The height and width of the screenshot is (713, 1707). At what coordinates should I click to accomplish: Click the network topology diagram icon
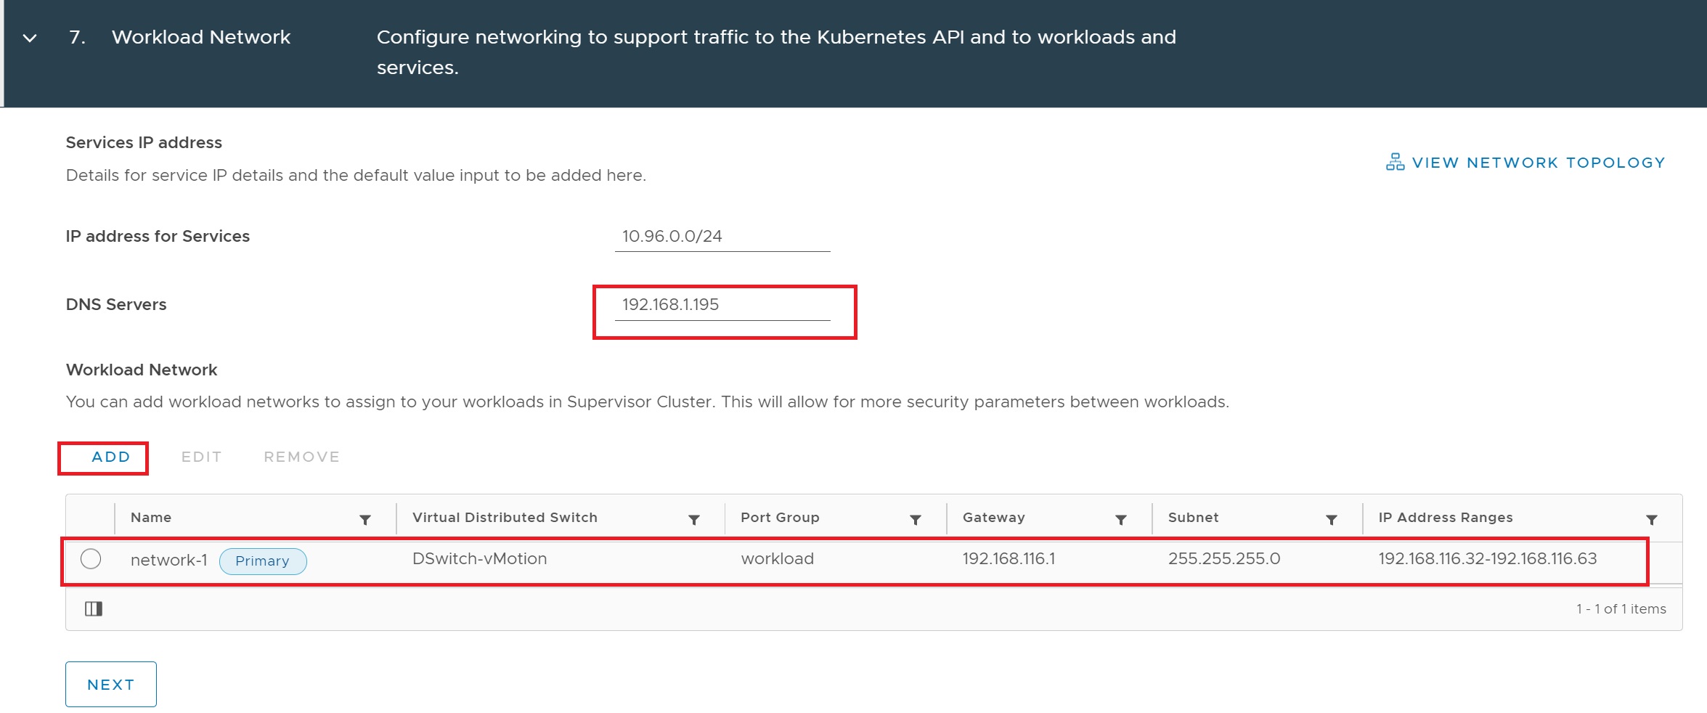click(x=1395, y=162)
